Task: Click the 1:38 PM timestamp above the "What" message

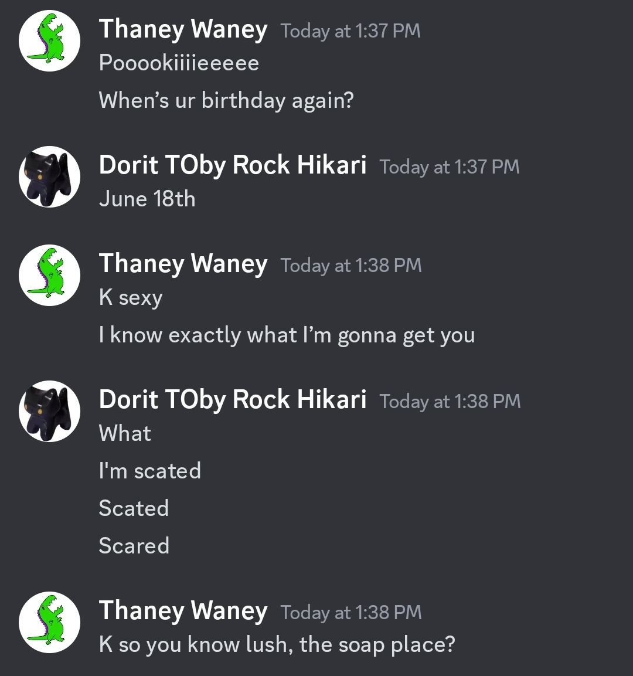Action: click(450, 402)
